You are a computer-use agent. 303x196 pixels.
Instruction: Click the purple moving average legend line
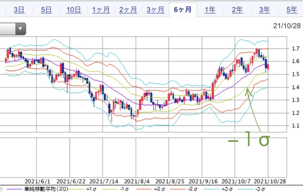14,189
